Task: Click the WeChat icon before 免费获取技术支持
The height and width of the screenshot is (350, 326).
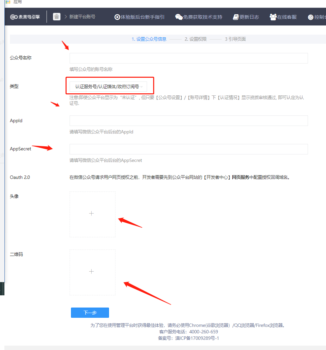Action: click(179, 17)
